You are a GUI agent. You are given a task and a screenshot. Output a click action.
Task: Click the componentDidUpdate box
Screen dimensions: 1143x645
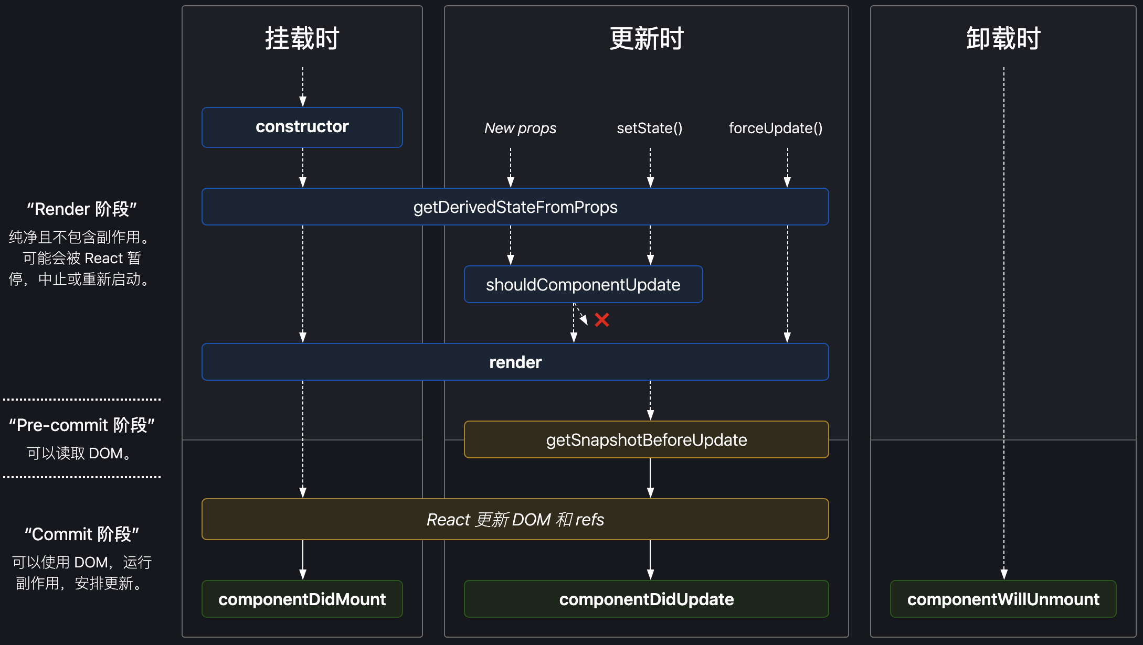tap(646, 599)
